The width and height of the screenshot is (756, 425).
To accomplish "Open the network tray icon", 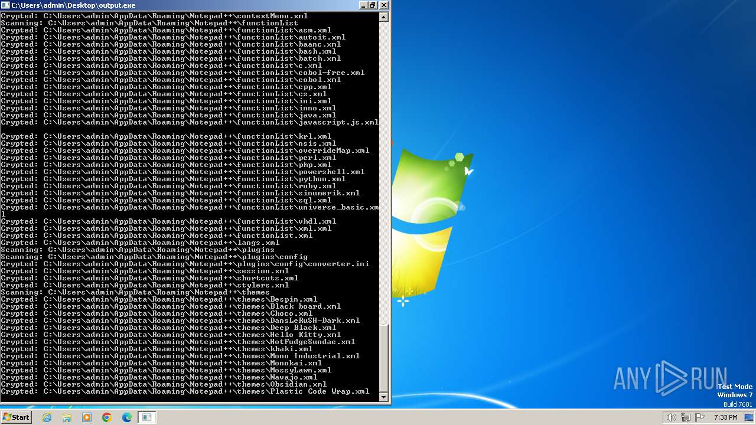I will 685,417.
